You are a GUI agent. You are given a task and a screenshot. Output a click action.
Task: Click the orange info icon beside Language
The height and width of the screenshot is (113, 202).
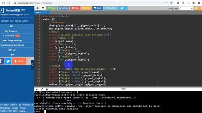point(196,8)
